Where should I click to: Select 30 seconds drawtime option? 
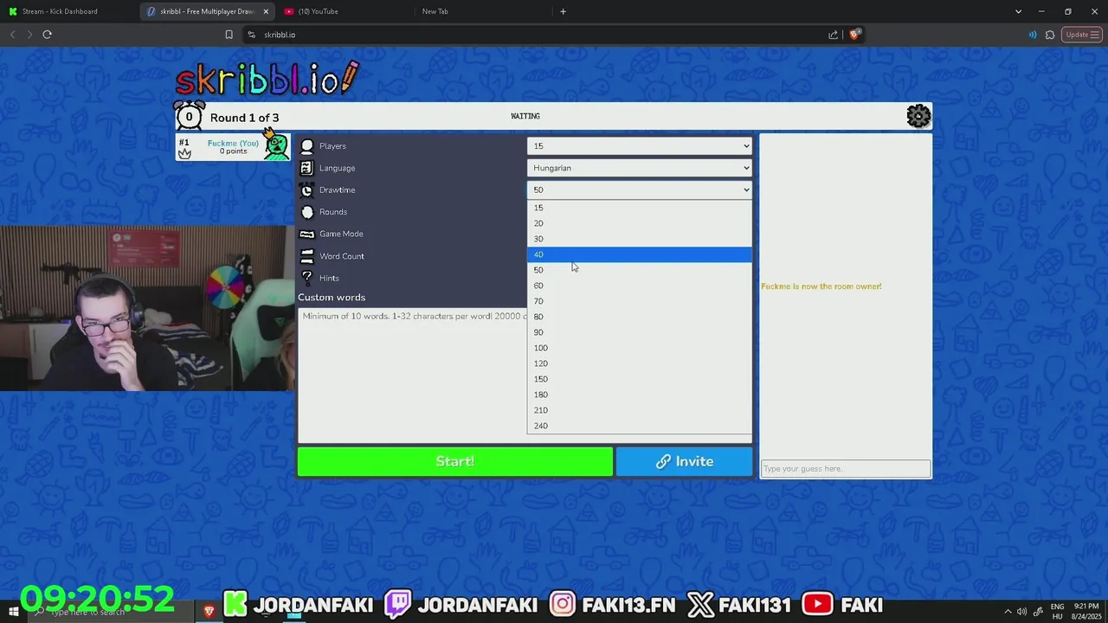tap(639, 239)
